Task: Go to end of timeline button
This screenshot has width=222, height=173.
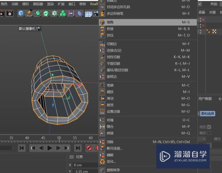Action: click(78, 148)
